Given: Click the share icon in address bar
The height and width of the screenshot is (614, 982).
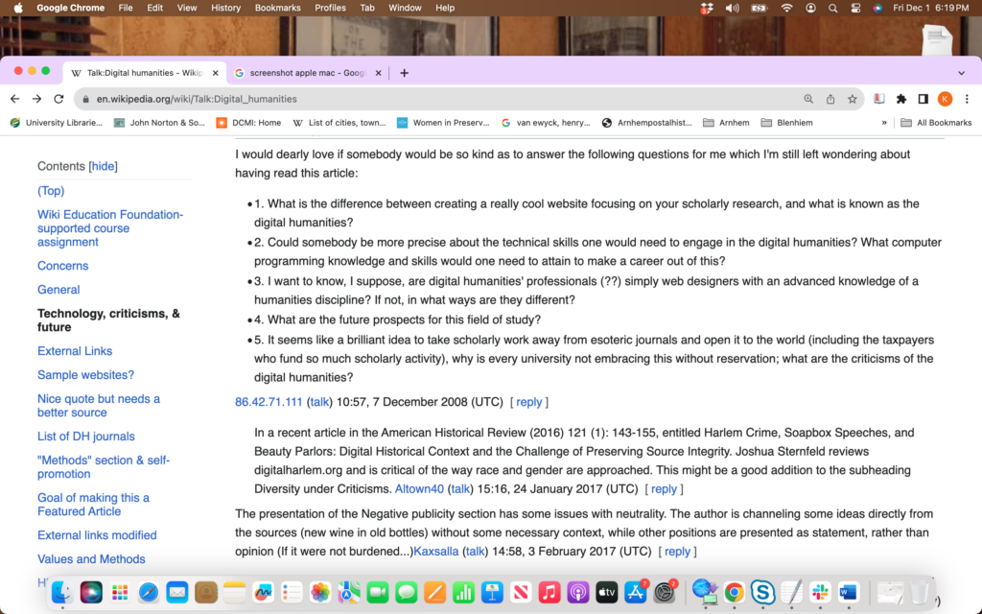Looking at the screenshot, I should tap(830, 99).
